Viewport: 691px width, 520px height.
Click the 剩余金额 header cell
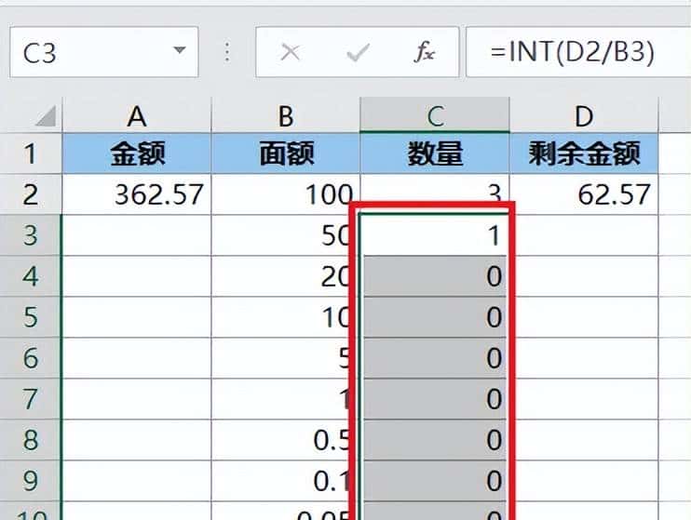click(584, 153)
